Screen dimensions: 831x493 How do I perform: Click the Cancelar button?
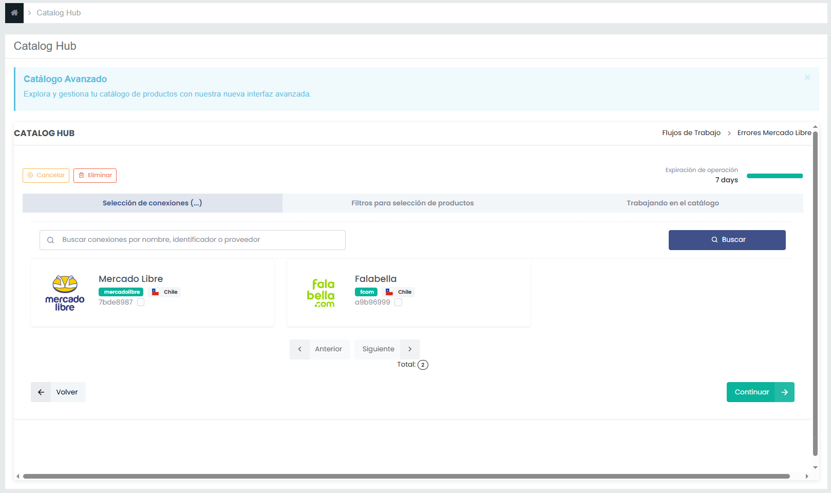pos(46,176)
